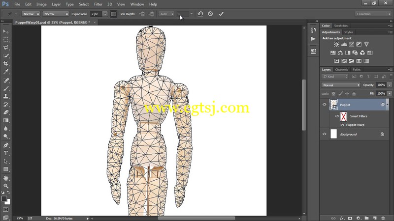The height and width of the screenshot is (221, 394).
Task: Select the Path Selection tool
Action: click(6, 161)
